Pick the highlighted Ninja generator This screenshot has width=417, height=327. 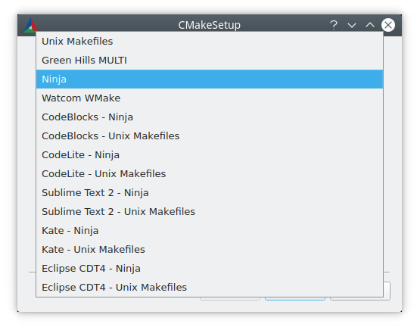pos(210,79)
